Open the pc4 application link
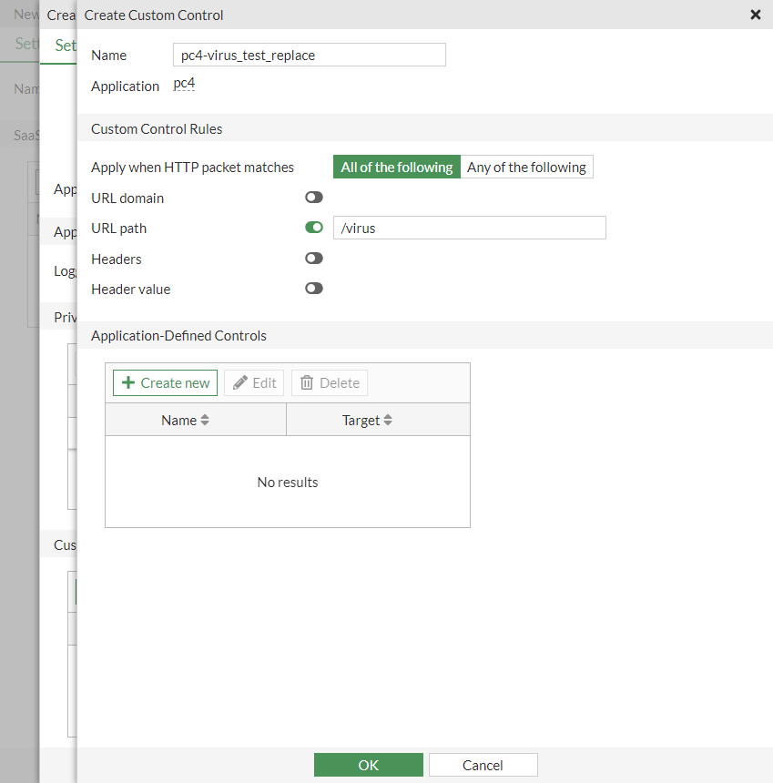Viewport: 773px width, 783px height. 183,83
